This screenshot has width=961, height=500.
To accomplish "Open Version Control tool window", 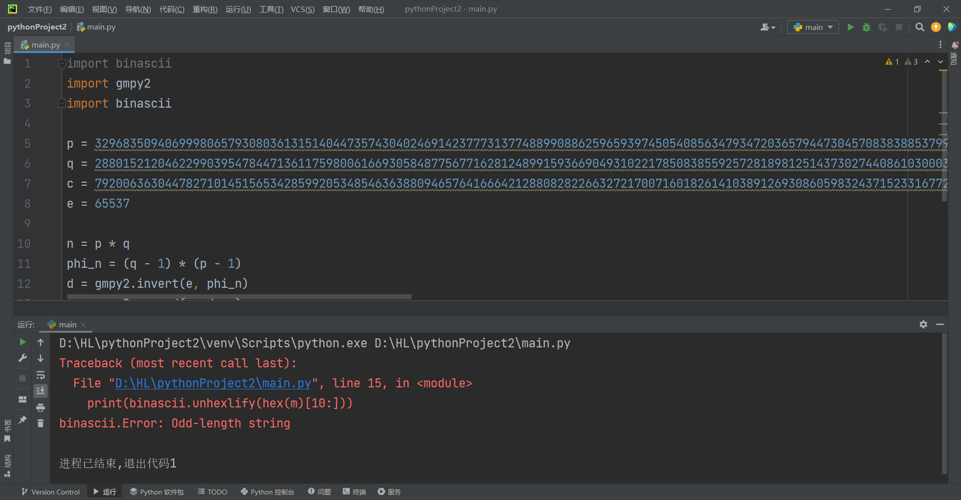I will [51, 492].
